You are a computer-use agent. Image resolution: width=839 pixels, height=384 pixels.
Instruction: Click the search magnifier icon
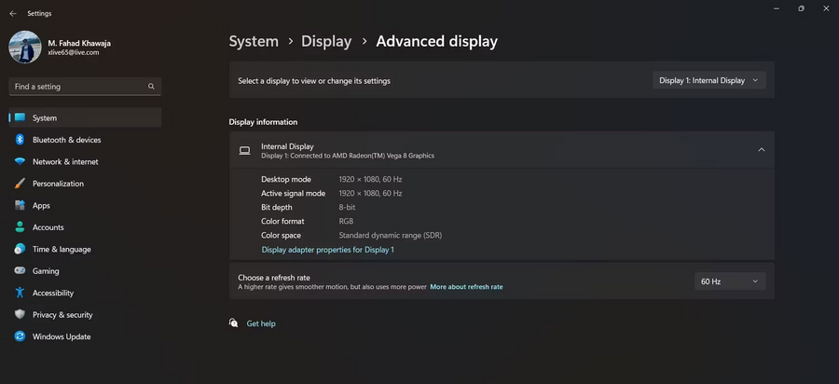tap(151, 86)
